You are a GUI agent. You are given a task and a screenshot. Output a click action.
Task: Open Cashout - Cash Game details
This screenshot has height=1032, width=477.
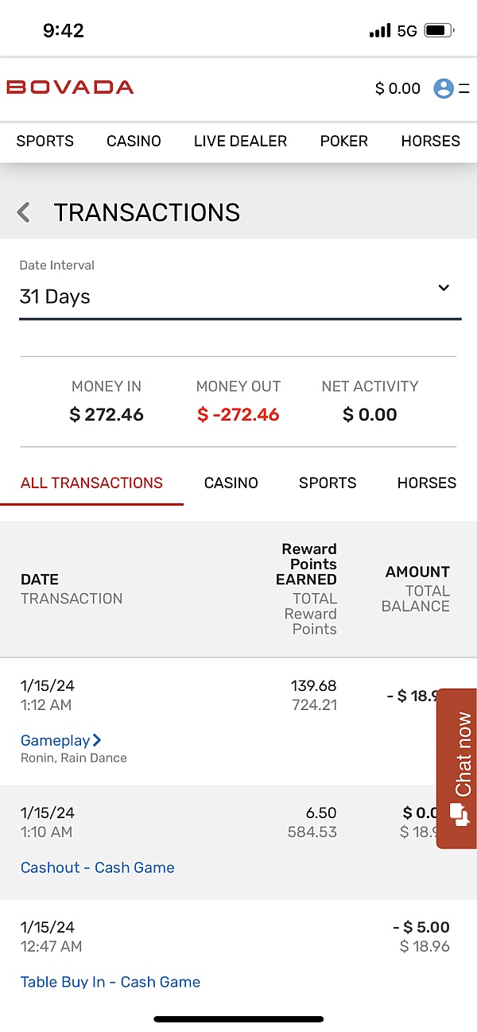(97, 867)
